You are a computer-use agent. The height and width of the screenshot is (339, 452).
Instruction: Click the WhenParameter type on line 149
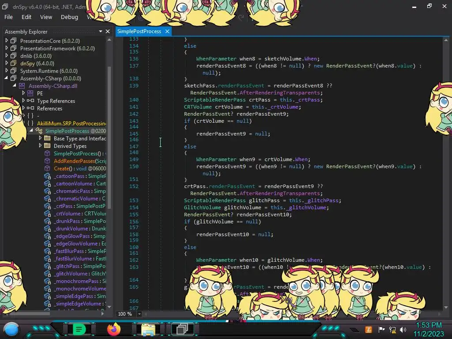click(216, 159)
